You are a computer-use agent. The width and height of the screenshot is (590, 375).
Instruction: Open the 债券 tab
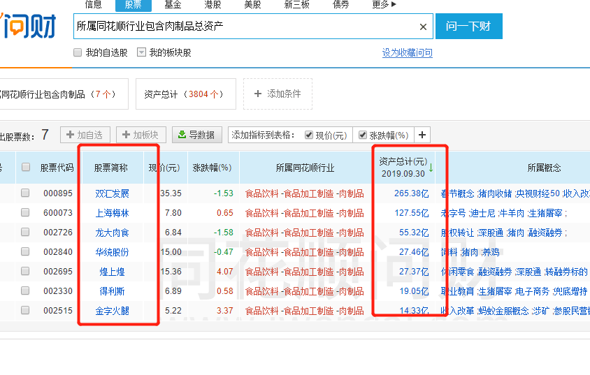(x=341, y=4)
